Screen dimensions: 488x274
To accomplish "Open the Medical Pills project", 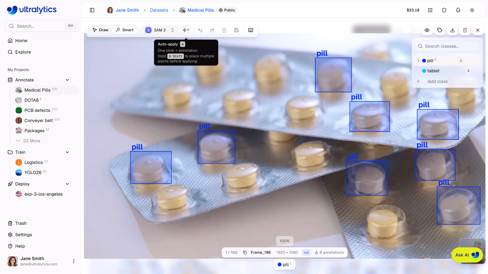I will point(46,90).
